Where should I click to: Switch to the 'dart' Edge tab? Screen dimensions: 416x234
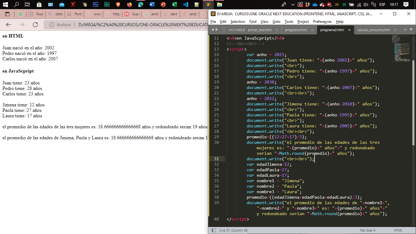(x=171, y=14)
